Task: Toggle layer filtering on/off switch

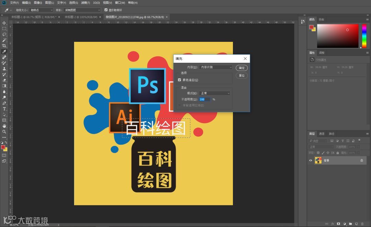Action: tap(359, 140)
